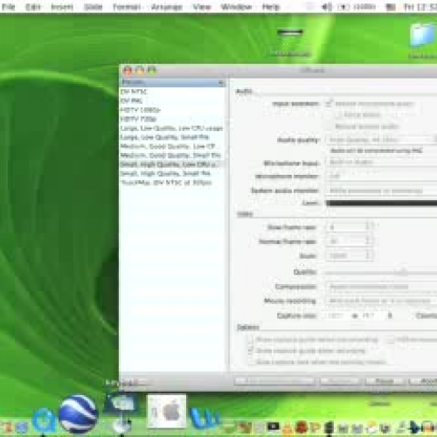Click the widest button in the bottom bar
The width and height of the screenshot is (437, 437).
274,381
